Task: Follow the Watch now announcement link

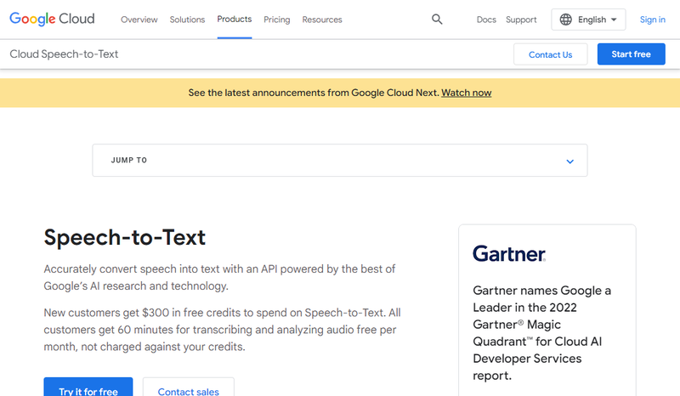Action: pos(466,93)
